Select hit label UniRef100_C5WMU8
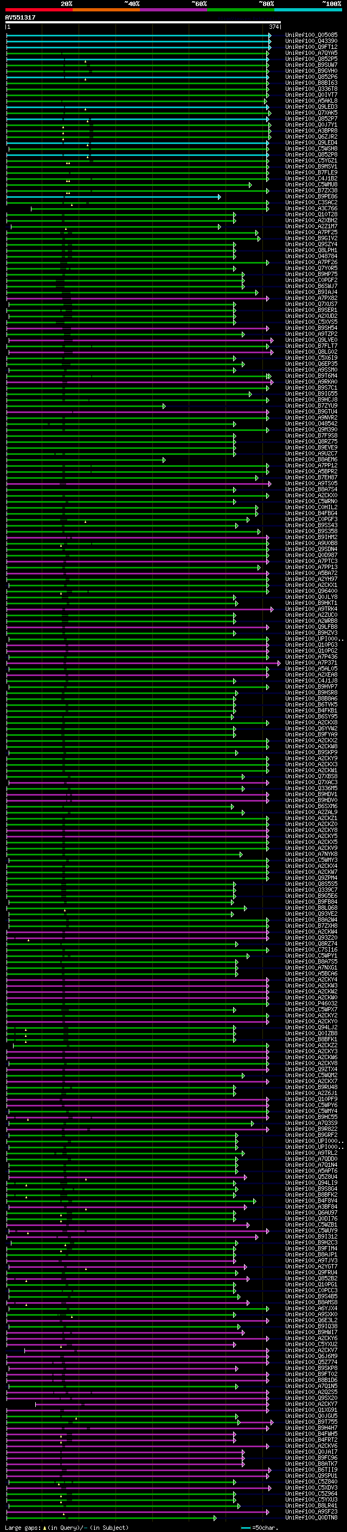The height and width of the screenshot is (1532, 347). [x=311, y=184]
